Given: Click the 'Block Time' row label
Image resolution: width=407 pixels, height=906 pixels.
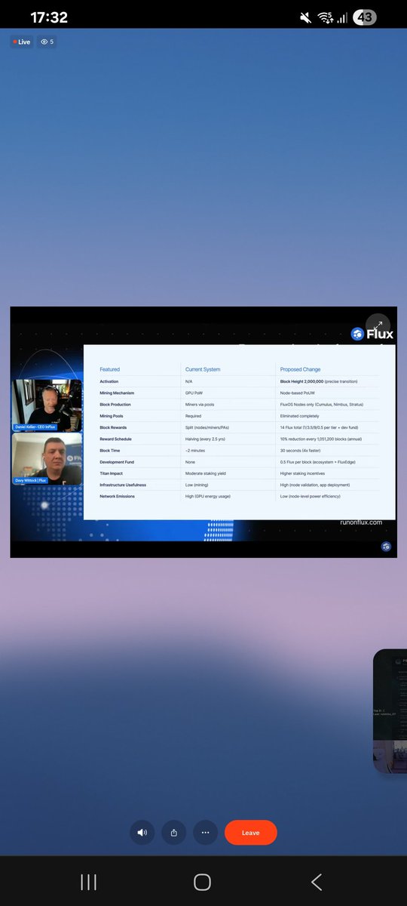Looking at the screenshot, I should point(110,450).
